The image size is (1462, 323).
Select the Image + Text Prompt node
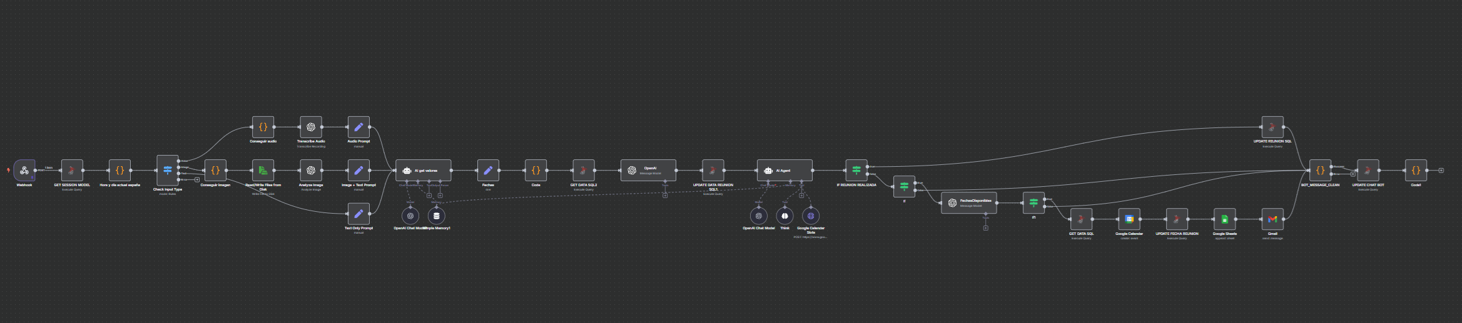(x=358, y=170)
